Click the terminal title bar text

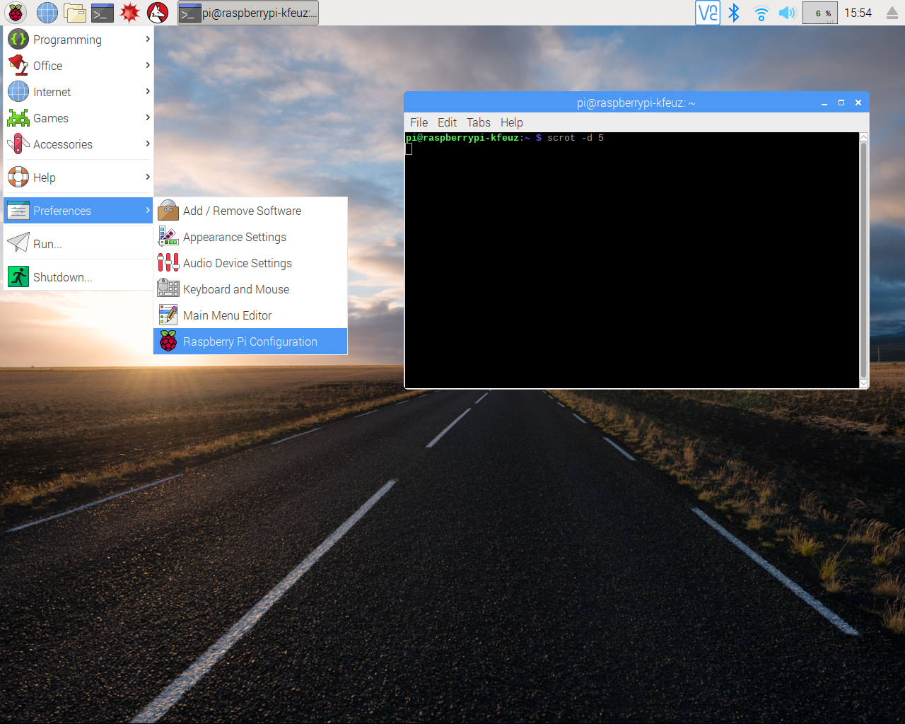pyautogui.click(x=636, y=103)
